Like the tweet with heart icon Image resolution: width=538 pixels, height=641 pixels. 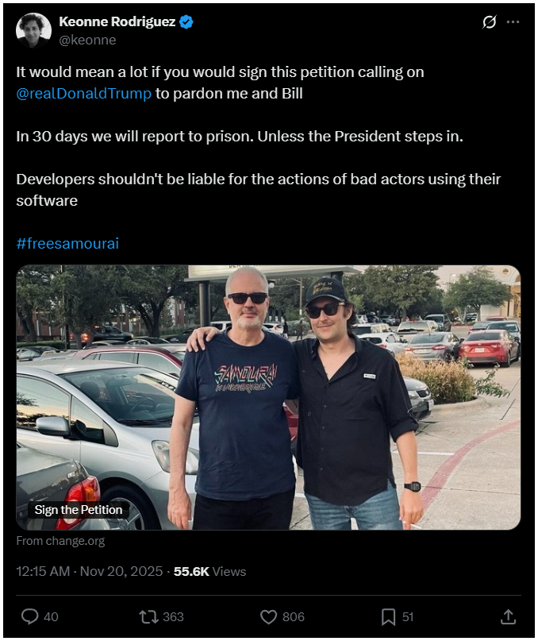tap(269, 616)
